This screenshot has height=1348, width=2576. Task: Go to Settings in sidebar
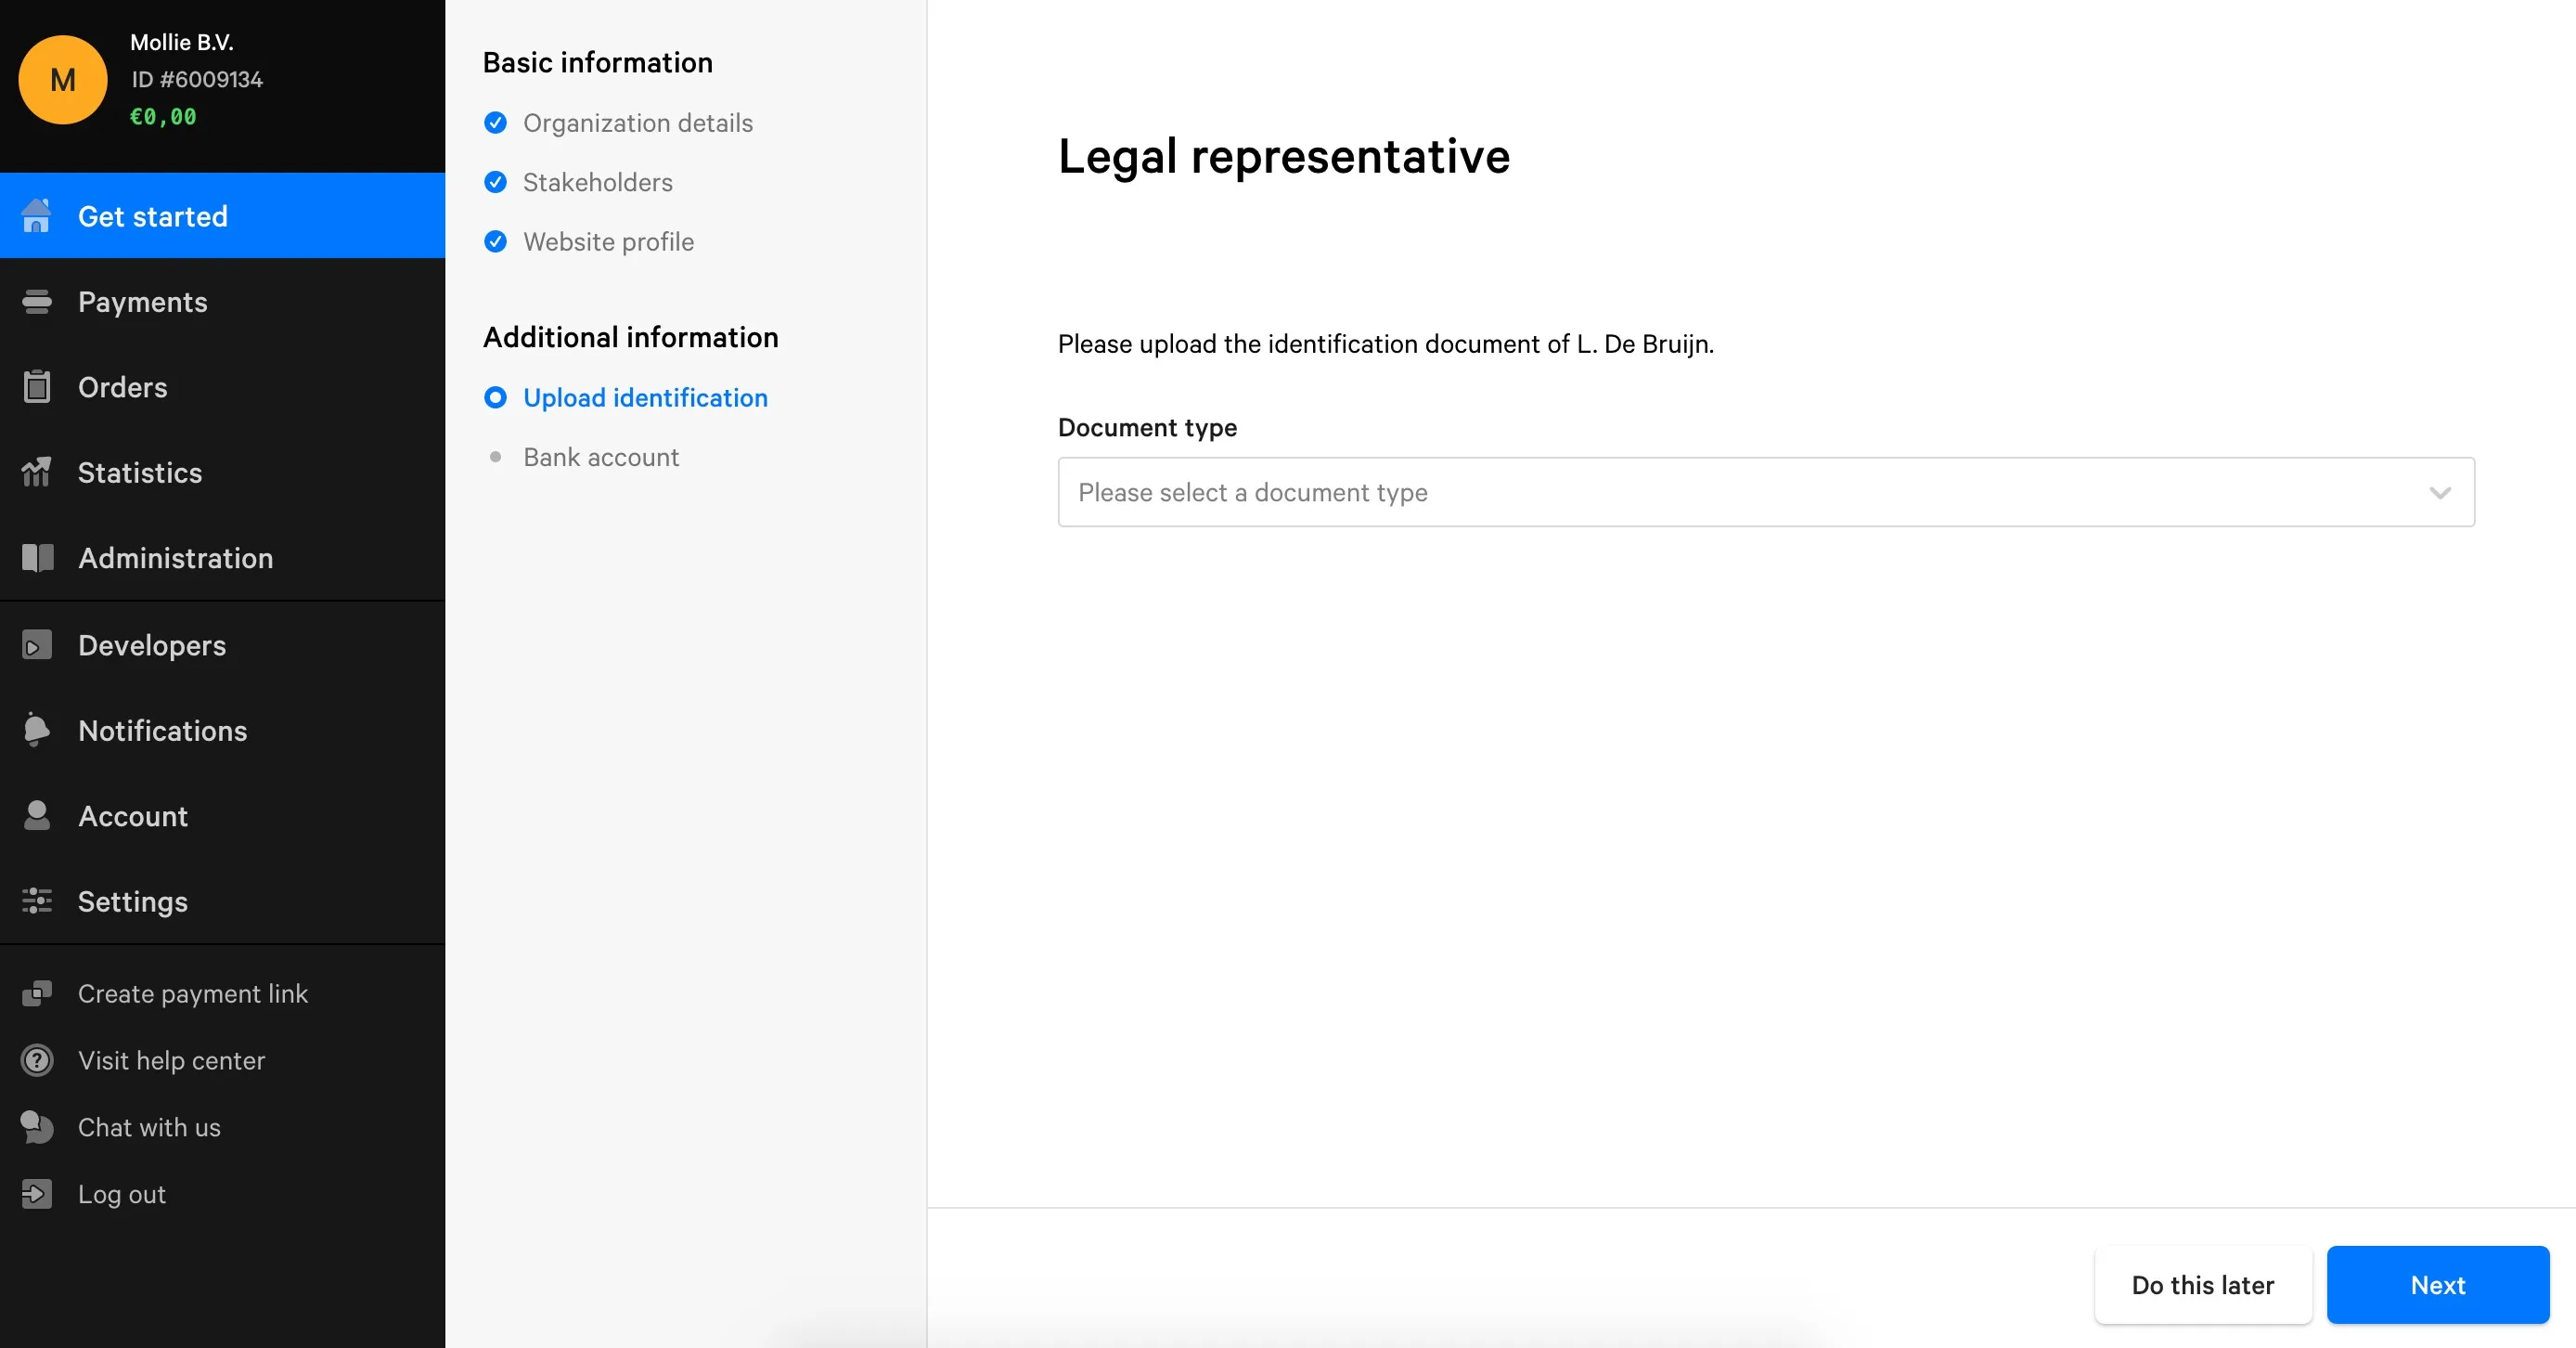222,901
